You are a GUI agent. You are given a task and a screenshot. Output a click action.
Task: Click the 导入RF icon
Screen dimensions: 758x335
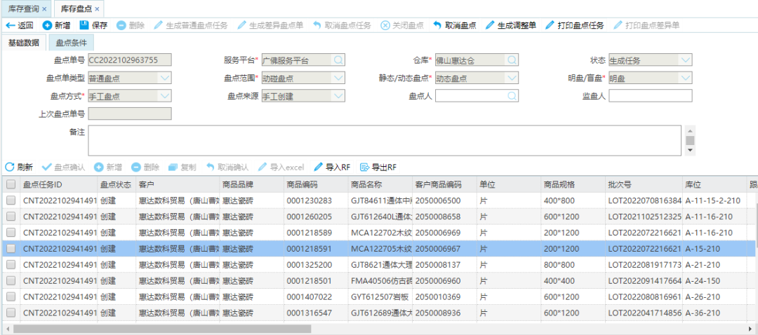click(319, 167)
